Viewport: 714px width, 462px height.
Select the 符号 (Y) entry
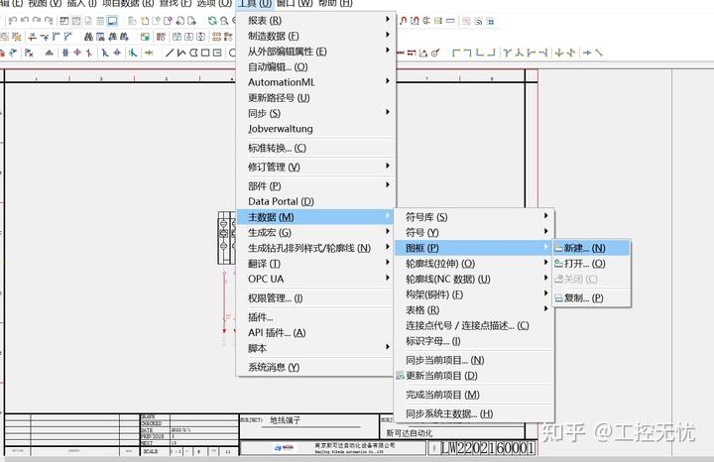(x=473, y=233)
